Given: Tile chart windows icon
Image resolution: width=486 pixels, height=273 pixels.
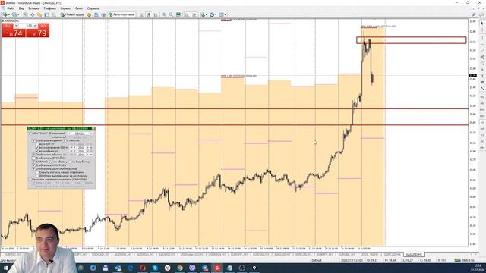Looking at the screenshot, I should coord(178,14).
